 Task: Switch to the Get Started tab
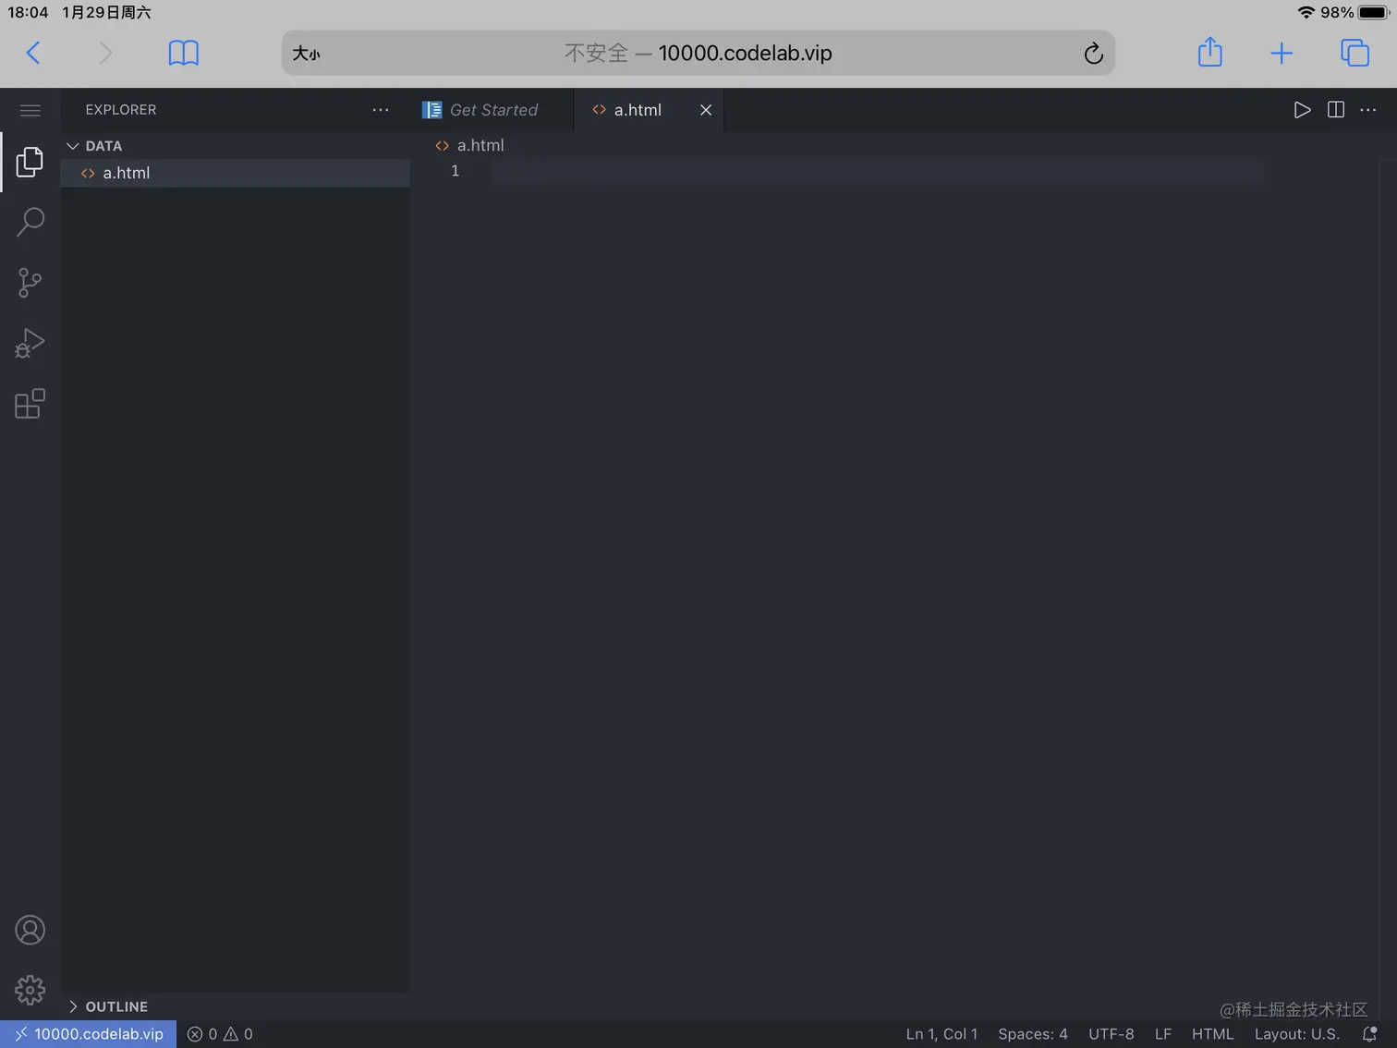[493, 110]
